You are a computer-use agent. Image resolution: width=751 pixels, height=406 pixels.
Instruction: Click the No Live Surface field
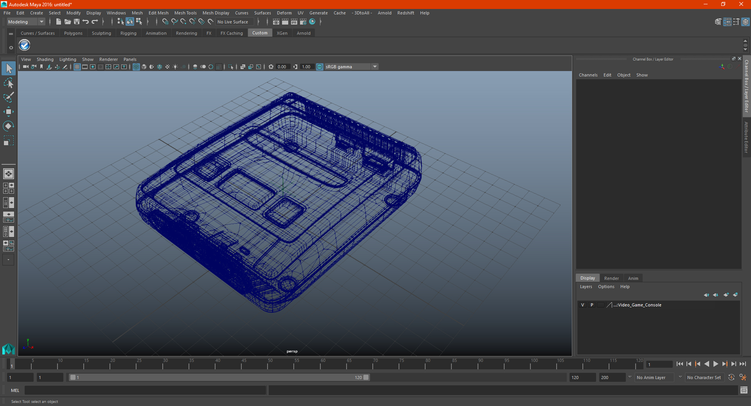click(x=235, y=22)
